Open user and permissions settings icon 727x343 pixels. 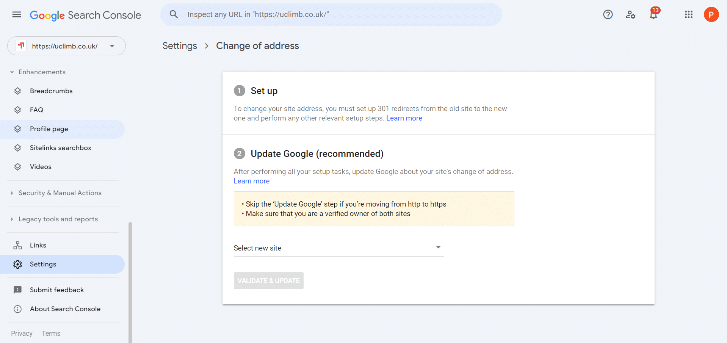630,14
